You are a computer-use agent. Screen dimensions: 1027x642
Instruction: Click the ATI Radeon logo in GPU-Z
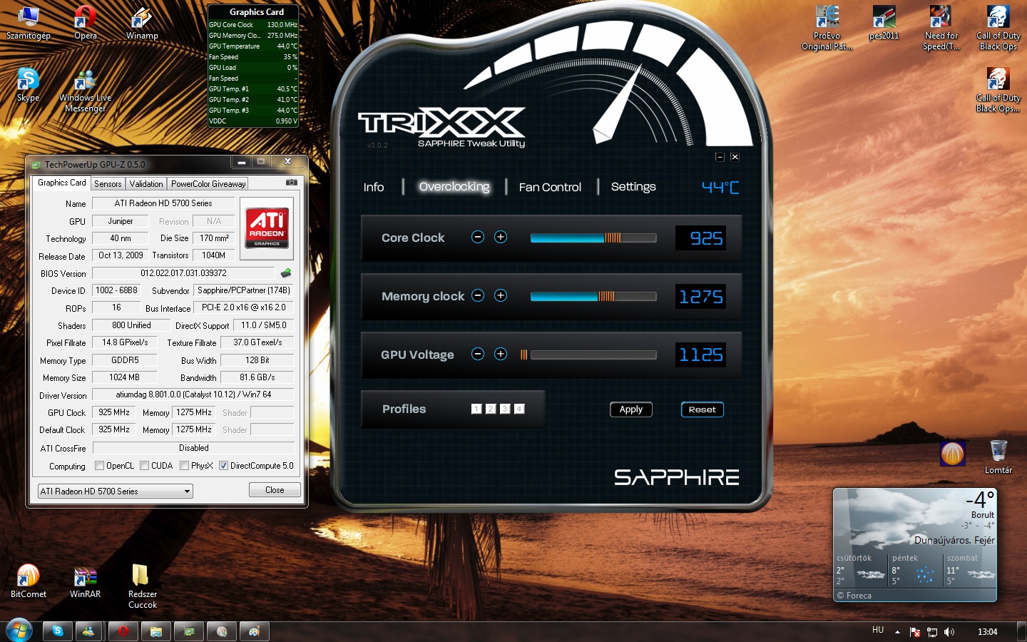click(267, 228)
